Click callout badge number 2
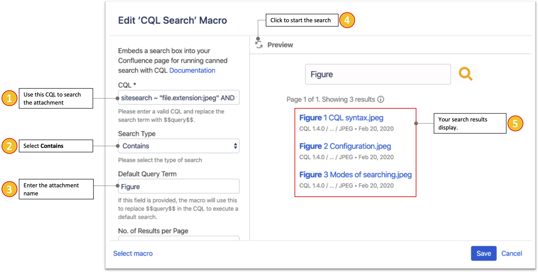The width and height of the screenshot is (538, 272). pyautogui.click(x=9, y=146)
